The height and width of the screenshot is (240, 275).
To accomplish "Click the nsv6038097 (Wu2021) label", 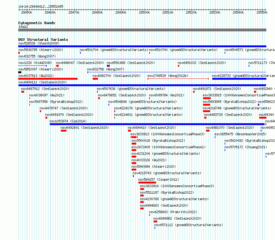I will coord(47,95).
